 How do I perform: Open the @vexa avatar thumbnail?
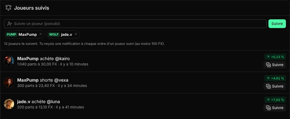coord(9,83)
